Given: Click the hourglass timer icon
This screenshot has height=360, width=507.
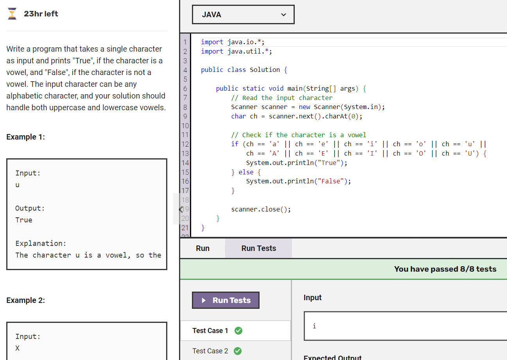Looking at the screenshot, I should (x=12, y=13).
